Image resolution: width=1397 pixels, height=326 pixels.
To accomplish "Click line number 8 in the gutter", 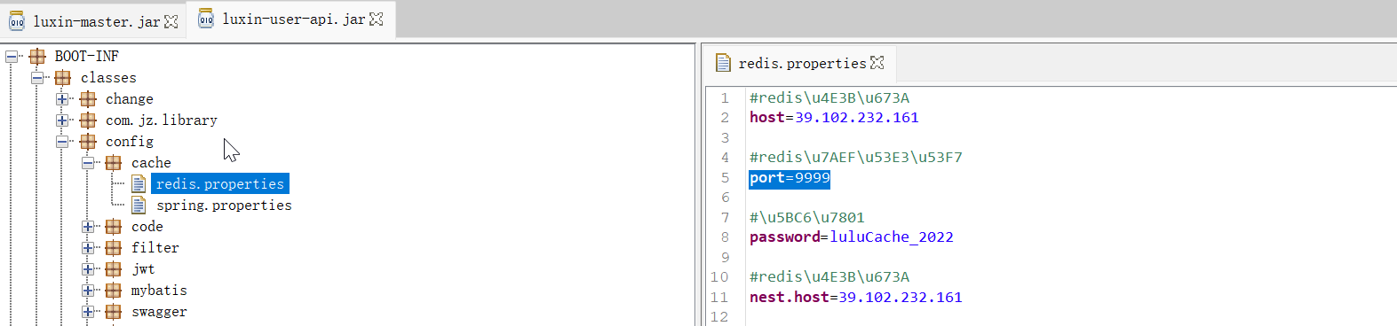I will coord(725,237).
